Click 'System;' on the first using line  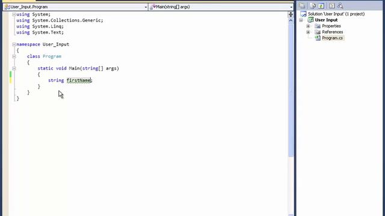[x=42, y=14]
